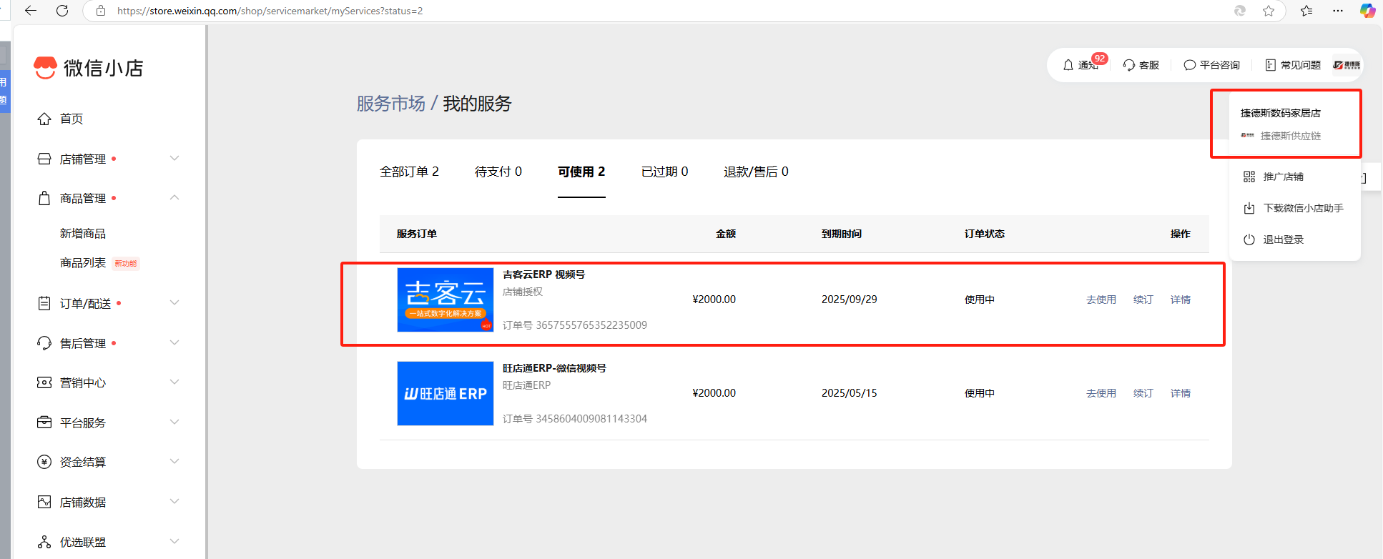The height and width of the screenshot is (559, 1383).
Task: Click the 旺店通 ERP service thumbnail
Action: (446, 393)
